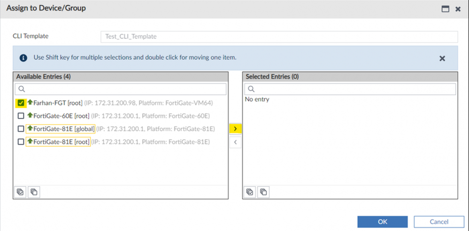Viewport: 469px width, 231px height.
Task: Dismiss the Shift key hint banner
Action: [442, 59]
